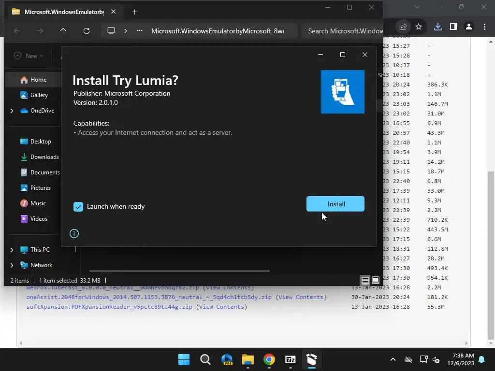Select the Microsoft.WindowsEmulator Explorer tab

point(64,12)
